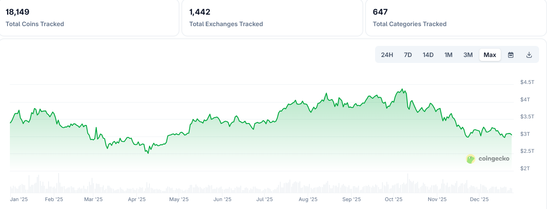Open Total Coins Tracked card
Viewport: 547px width, 209px height.
tap(89, 18)
